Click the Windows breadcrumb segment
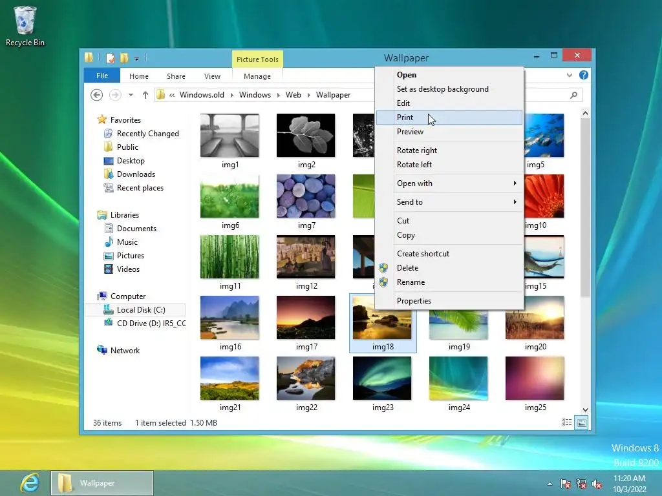Image resolution: width=662 pixels, height=496 pixels. point(255,95)
